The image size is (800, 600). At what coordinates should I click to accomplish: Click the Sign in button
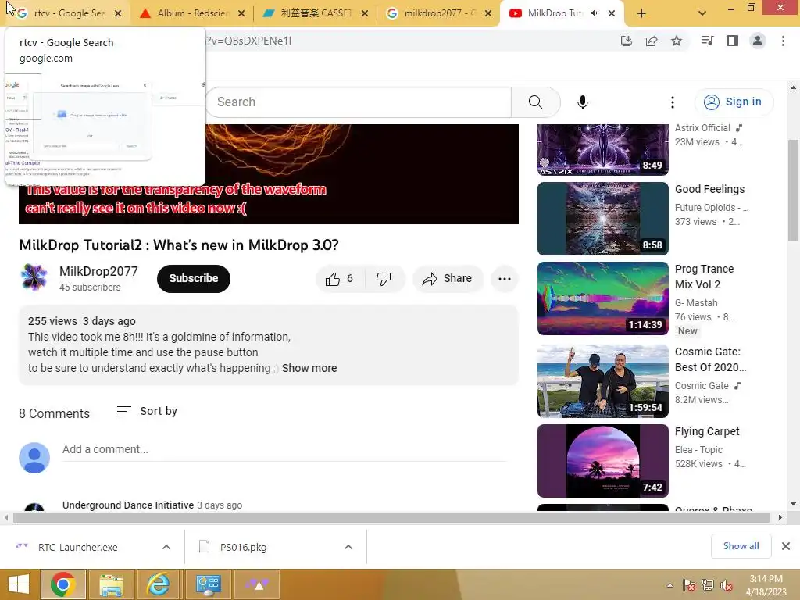pyautogui.click(x=734, y=102)
